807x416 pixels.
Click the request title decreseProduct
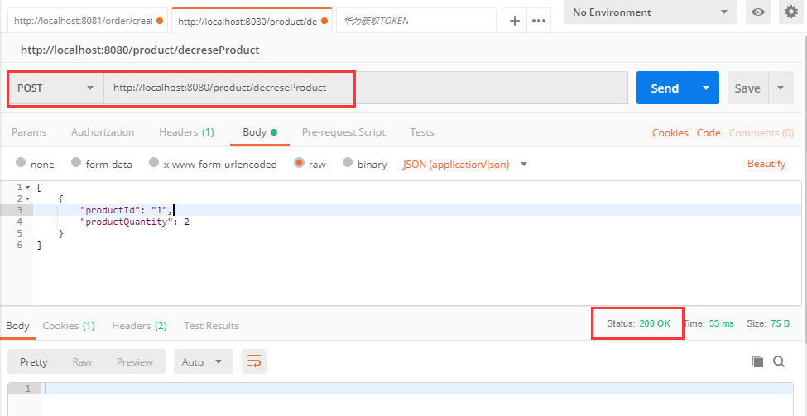[140, 50]
